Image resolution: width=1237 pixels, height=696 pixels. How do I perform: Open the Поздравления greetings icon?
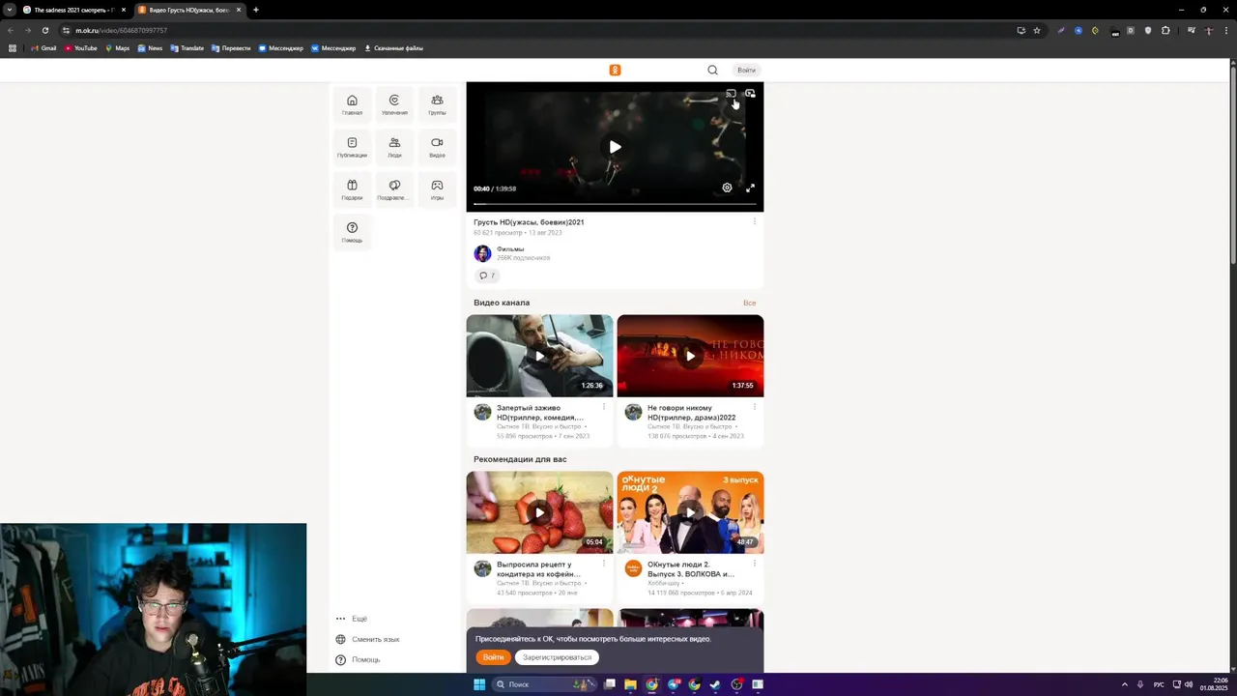[x=394, y=189]
